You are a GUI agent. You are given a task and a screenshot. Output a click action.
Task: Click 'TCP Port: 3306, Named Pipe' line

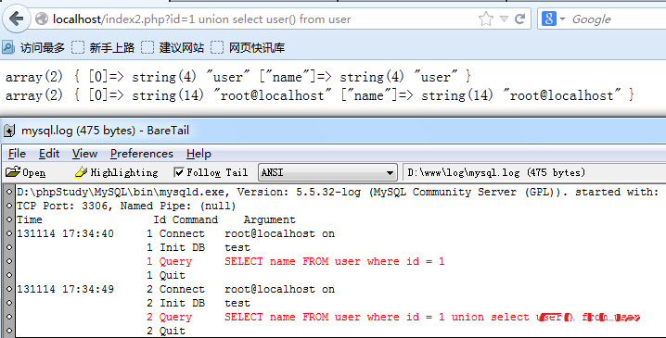click(x=126, y=206)
